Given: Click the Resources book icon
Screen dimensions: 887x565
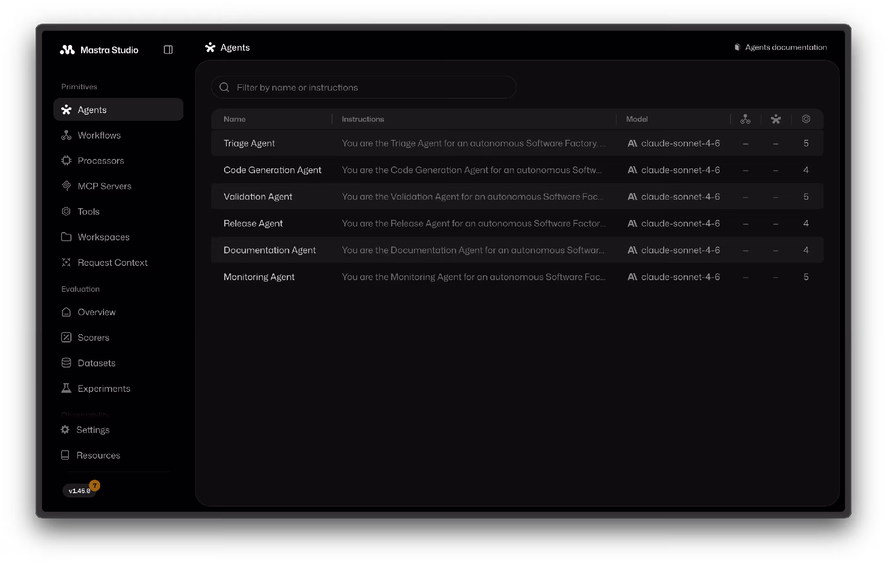Looking at the screenshot, I should click(65, 455).
